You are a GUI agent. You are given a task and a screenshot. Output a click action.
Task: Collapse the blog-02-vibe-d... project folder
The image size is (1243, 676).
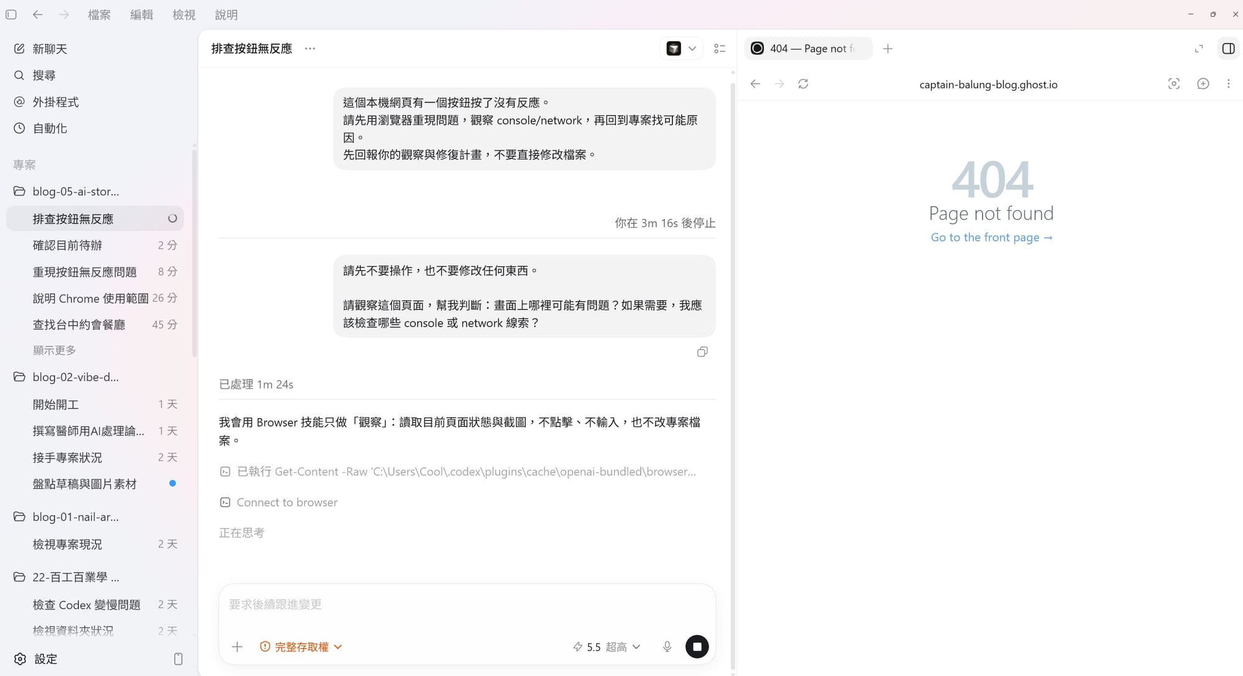tap(95, 377)
